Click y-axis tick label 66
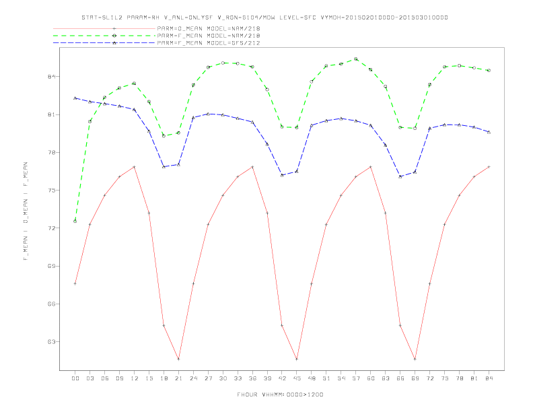The width and height of the screenshot is (533, 412). click(51, 304)
